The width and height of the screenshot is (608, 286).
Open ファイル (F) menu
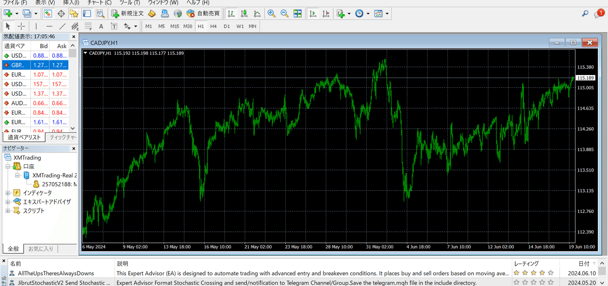coord(15,3)
